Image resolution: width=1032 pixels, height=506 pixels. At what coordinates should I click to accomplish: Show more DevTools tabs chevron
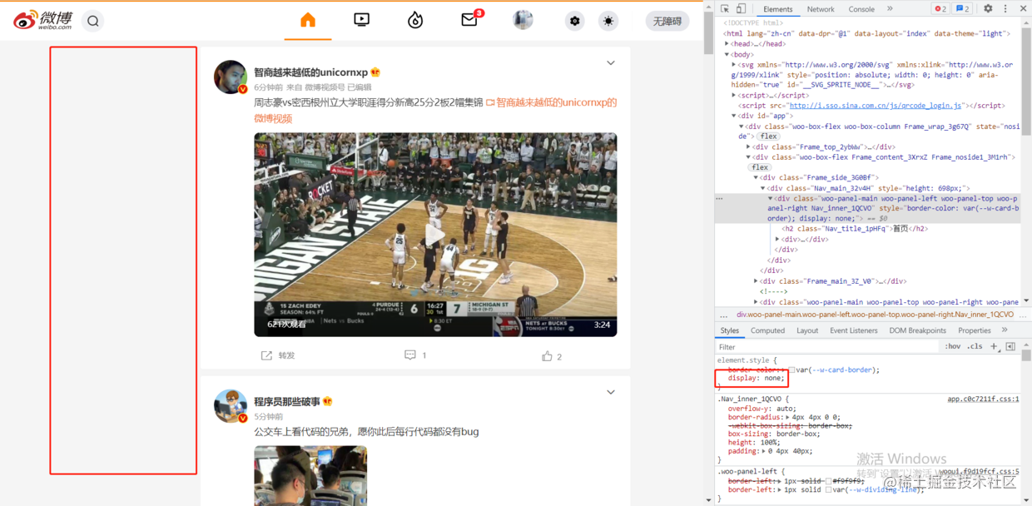coord(890,9)
